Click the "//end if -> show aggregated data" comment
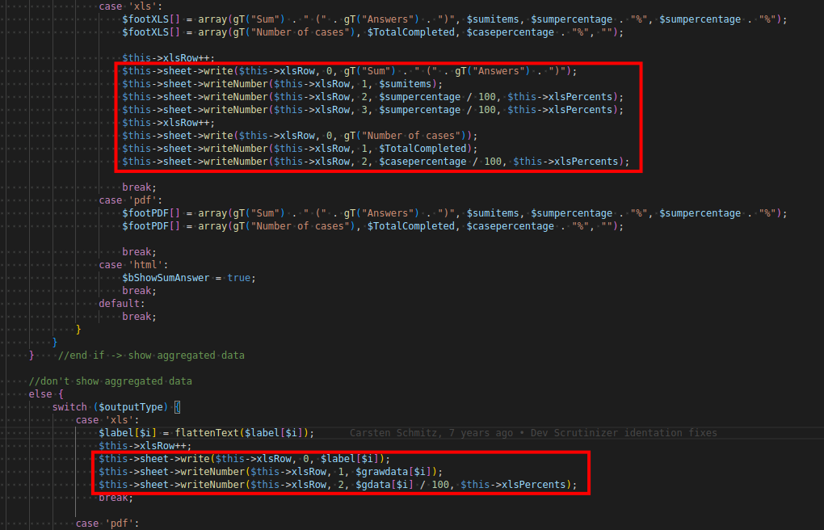This screenshot has width=824, height=530. click(151, 355)
